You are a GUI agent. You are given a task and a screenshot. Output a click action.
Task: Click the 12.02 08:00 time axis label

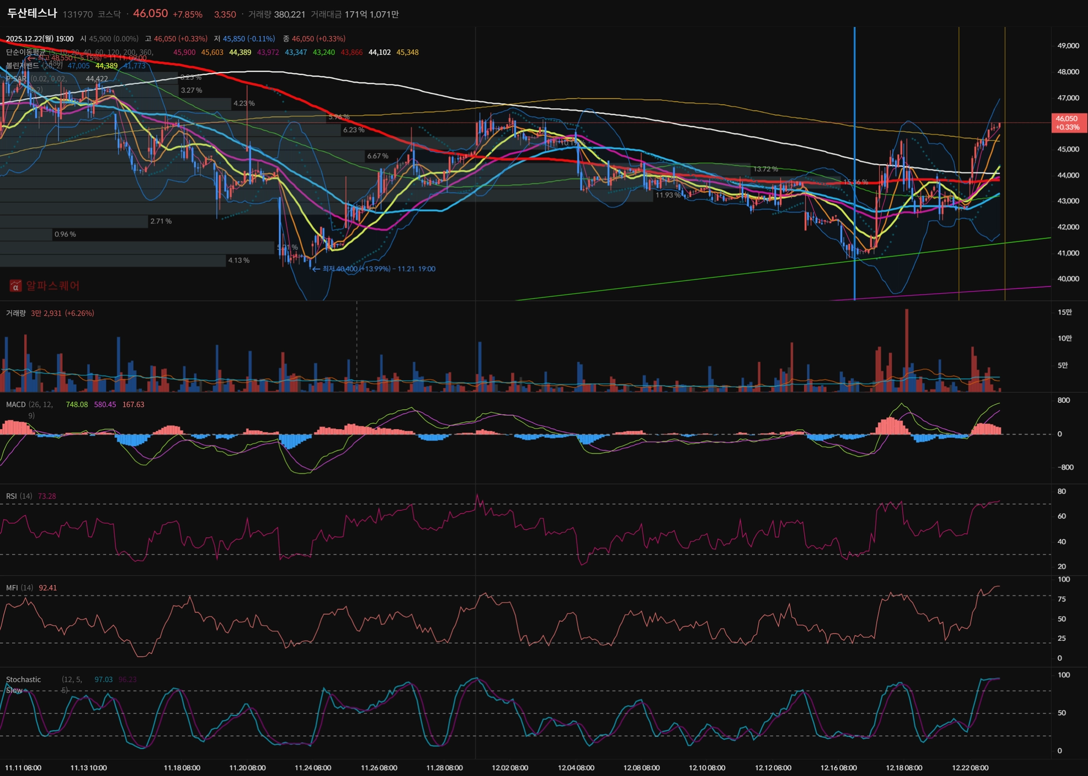pos(509,768)
